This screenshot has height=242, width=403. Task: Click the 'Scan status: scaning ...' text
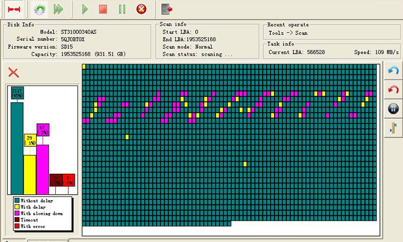pos(197,54)
